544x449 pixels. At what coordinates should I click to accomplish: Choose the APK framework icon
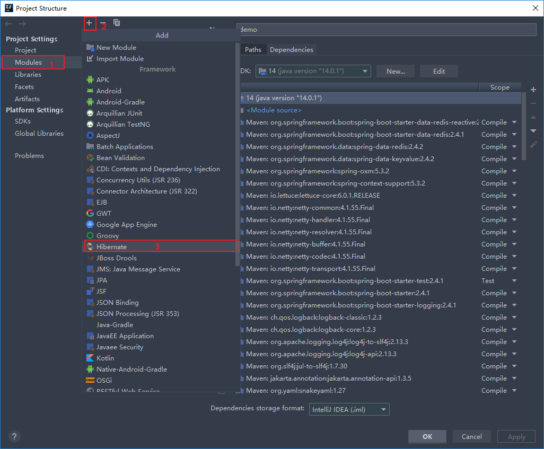point(90,80)
